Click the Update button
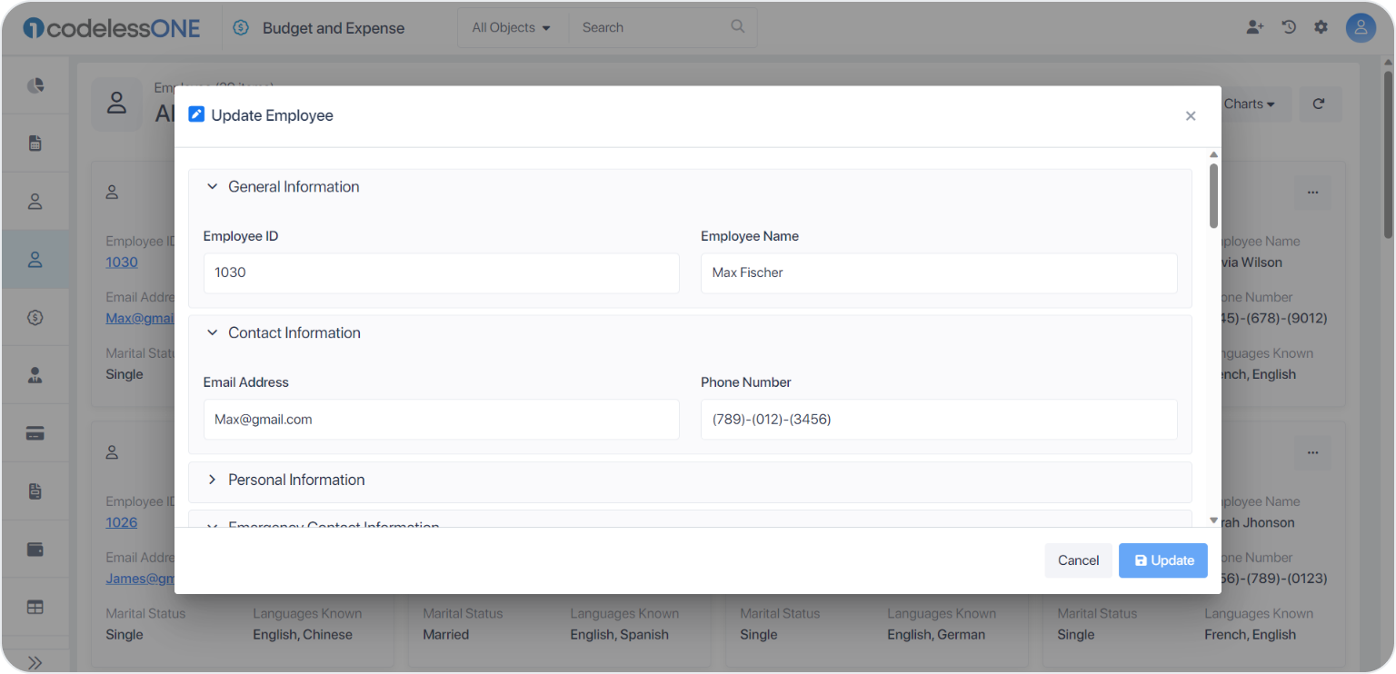 pyautogui.click(x=1163, y=560)
